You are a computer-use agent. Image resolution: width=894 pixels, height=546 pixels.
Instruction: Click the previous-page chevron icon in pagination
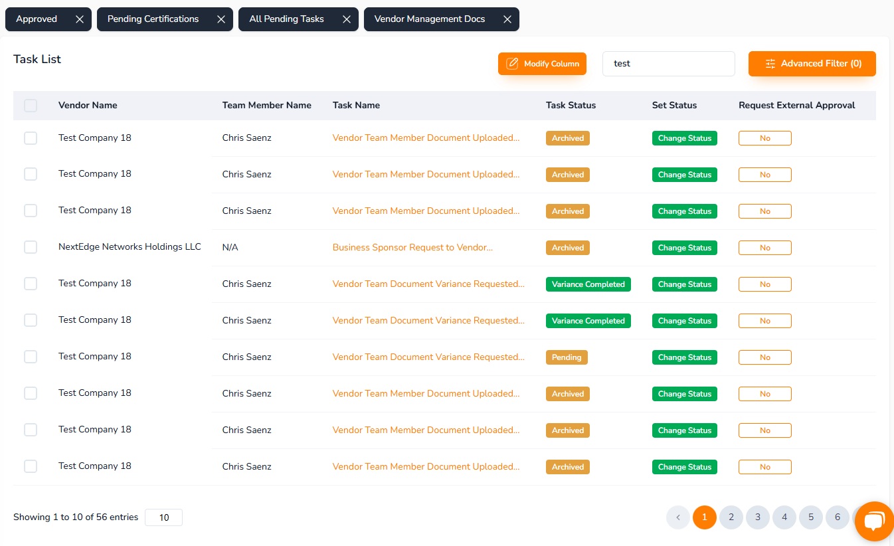pos(678,517)
